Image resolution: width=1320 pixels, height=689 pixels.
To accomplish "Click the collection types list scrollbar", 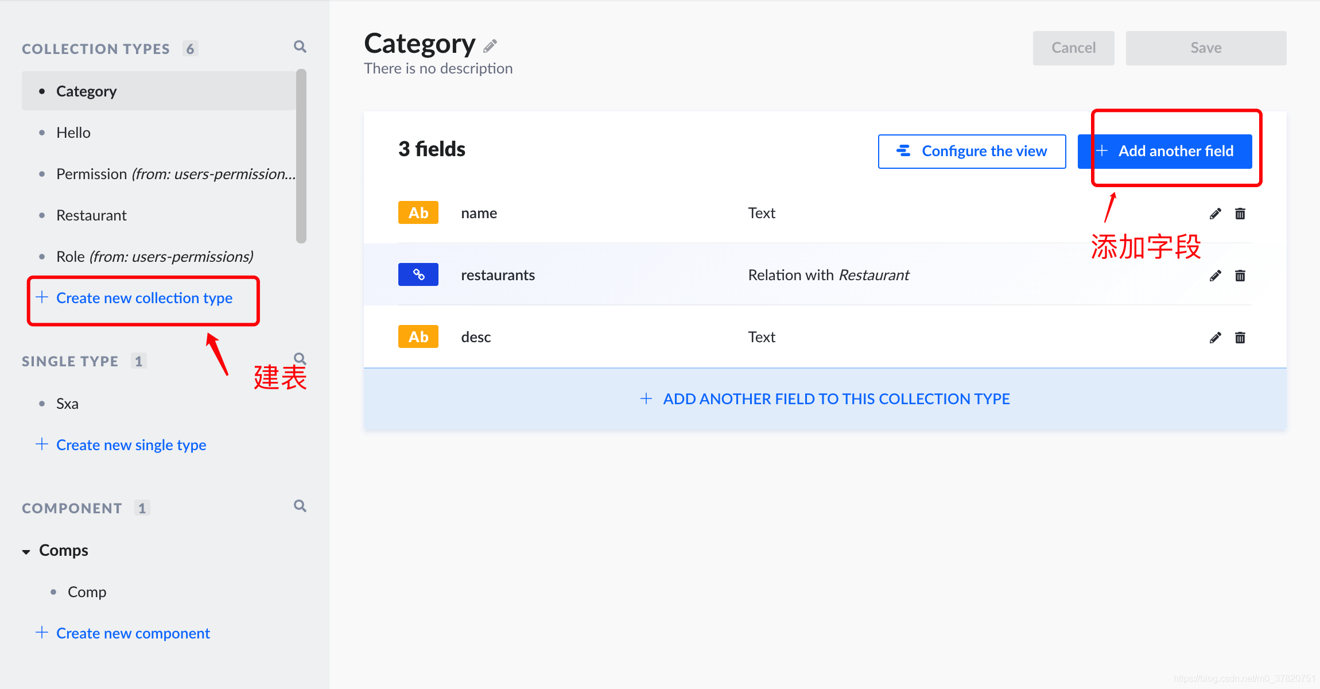I will coord(301,155).
